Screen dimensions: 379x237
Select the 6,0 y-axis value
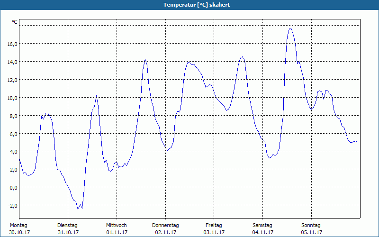13,134
